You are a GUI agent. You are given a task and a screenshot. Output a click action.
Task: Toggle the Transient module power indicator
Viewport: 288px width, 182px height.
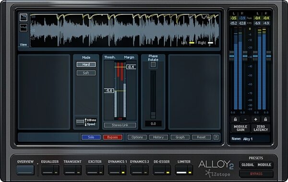78,172
